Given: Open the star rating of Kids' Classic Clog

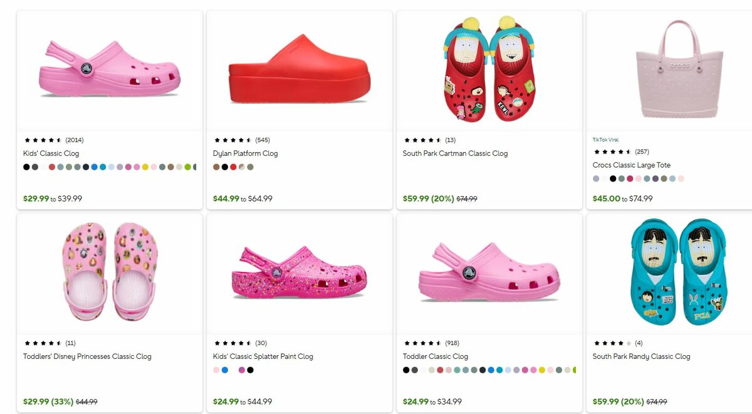Looking at the screenshot, I should pos(43,140).
